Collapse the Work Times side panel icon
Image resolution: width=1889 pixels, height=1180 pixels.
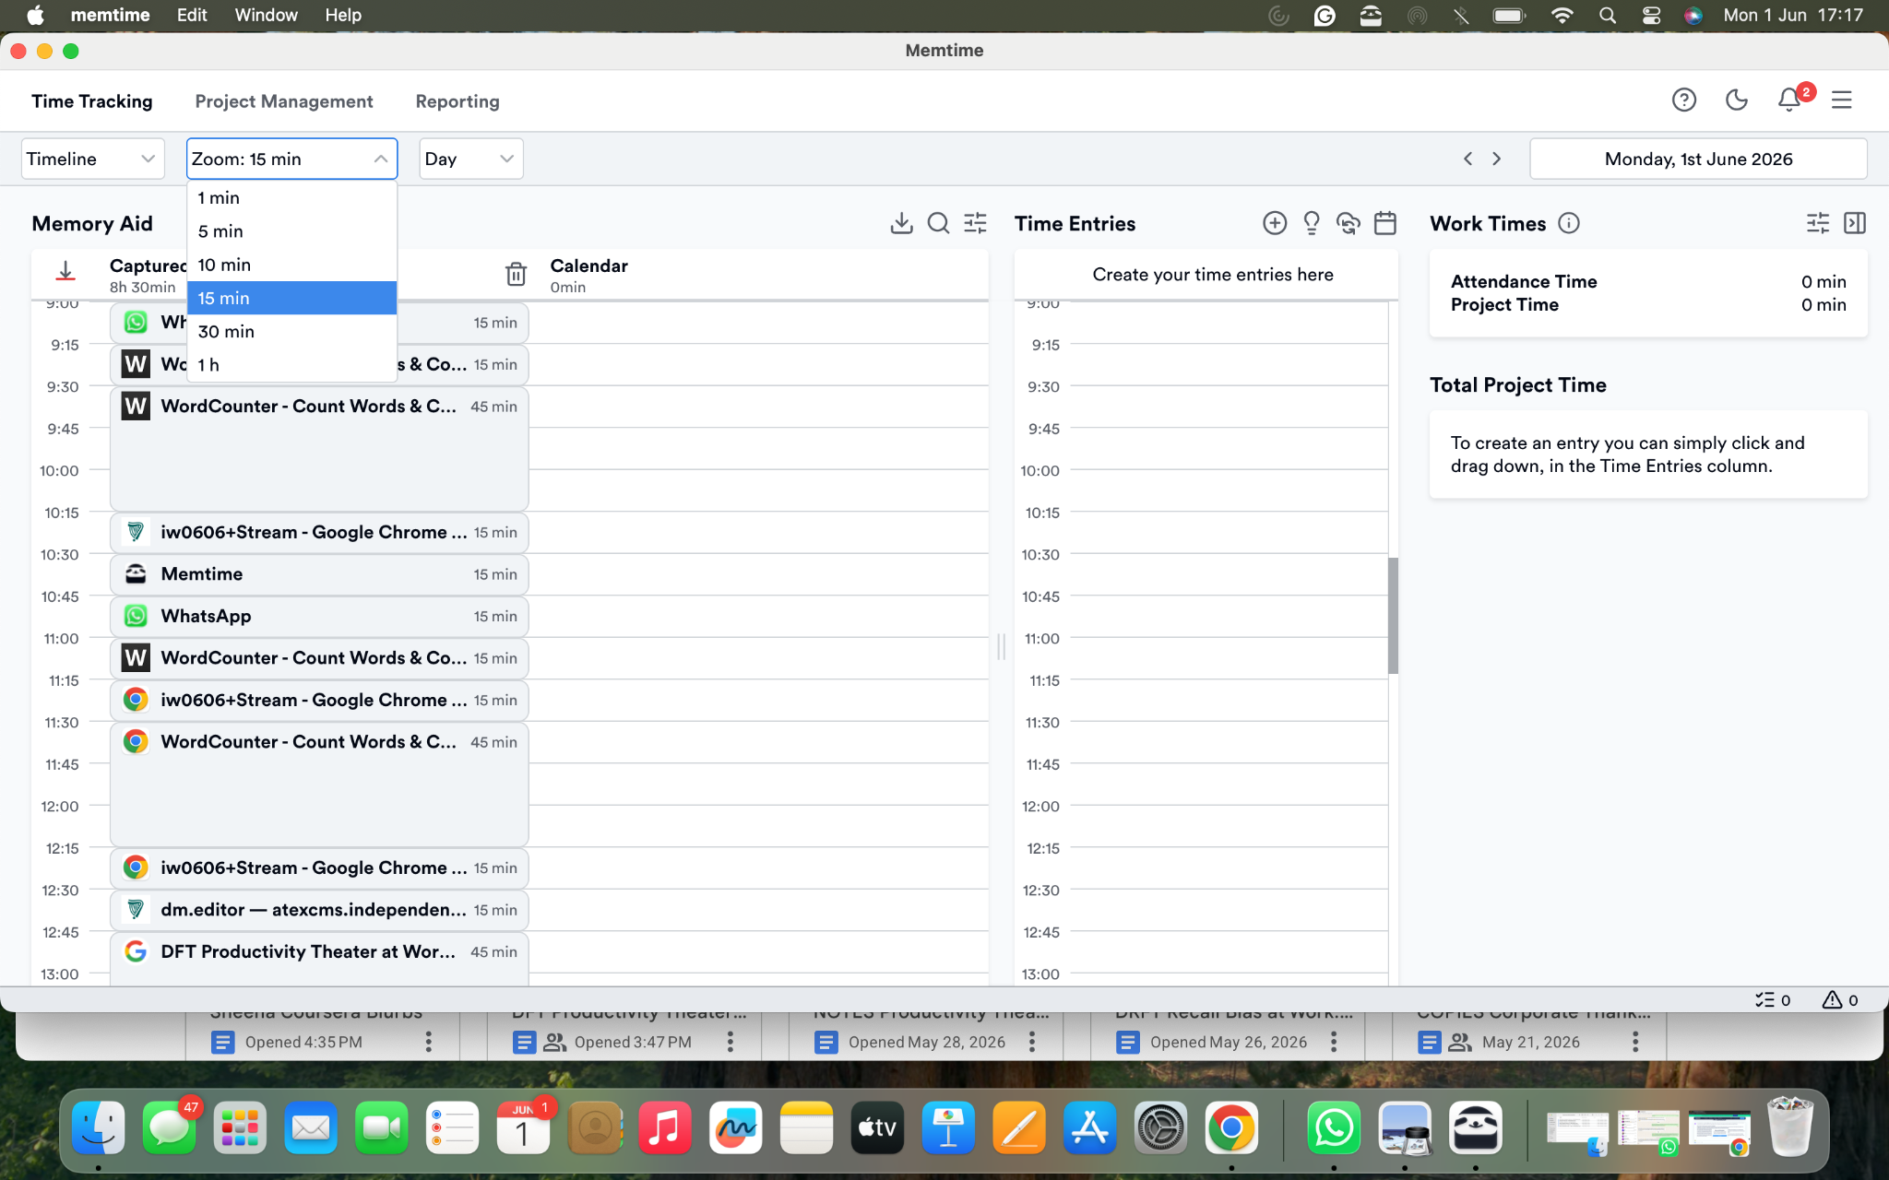(1855, 223)
